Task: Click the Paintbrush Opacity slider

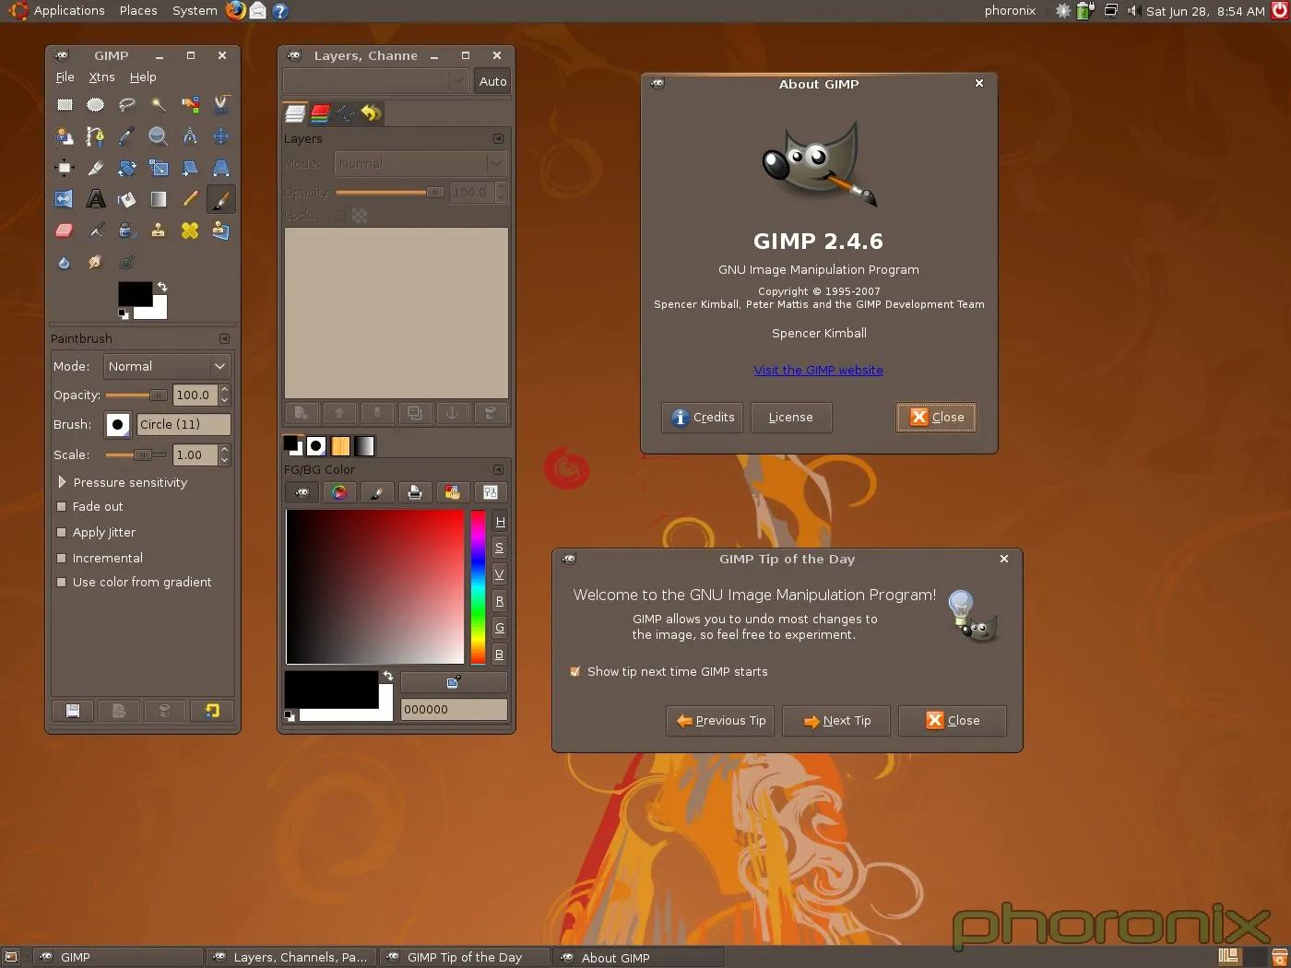Action: pyautogui.click(x=136, y=395)
